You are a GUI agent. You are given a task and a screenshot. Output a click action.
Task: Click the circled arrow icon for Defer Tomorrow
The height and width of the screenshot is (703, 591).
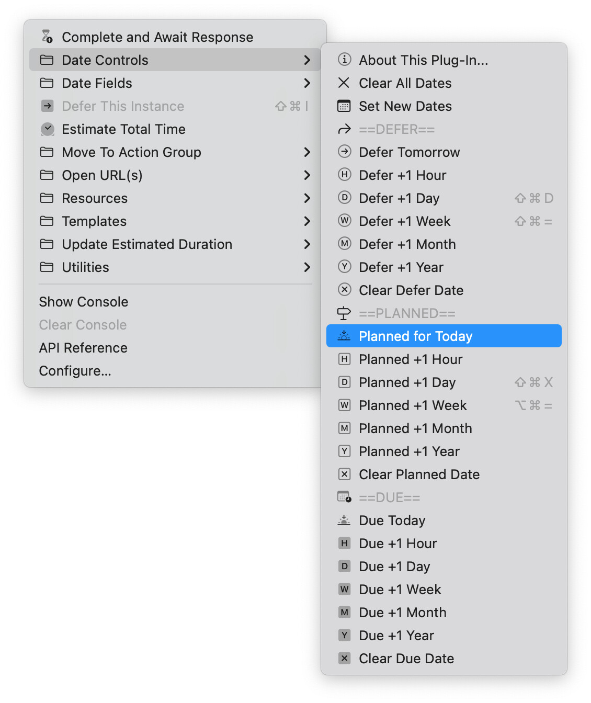click(344, 152)
